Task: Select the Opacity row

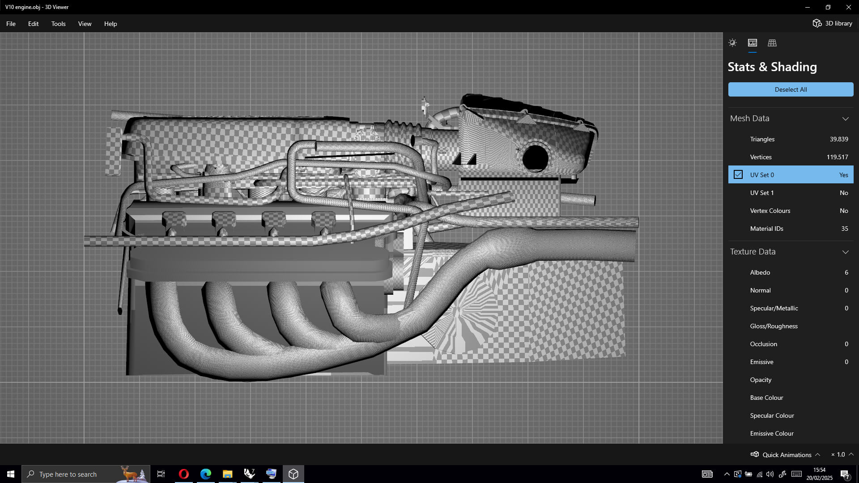Action: pos(791,380)
